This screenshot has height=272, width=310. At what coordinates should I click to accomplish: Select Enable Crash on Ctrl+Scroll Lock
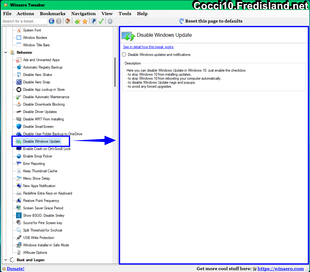pos(47,149)
